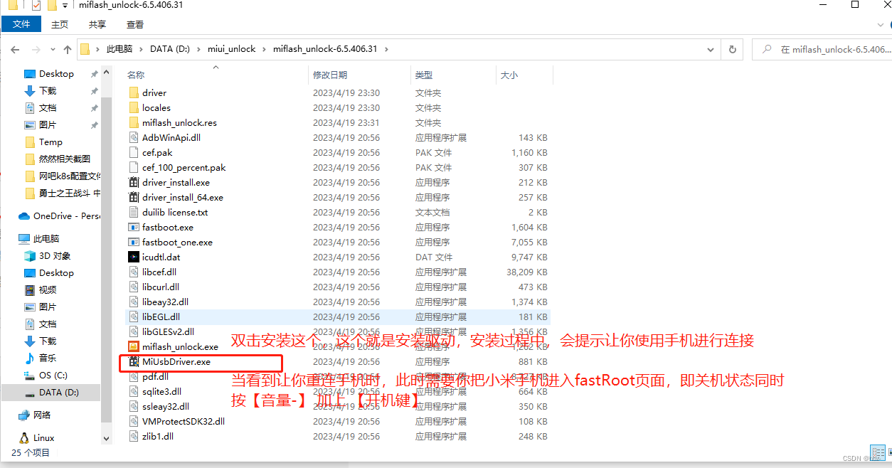This screenshot has height=468, width=892.
Task: Select cef_100_percent.pak file
Action: tap(184, 167)
